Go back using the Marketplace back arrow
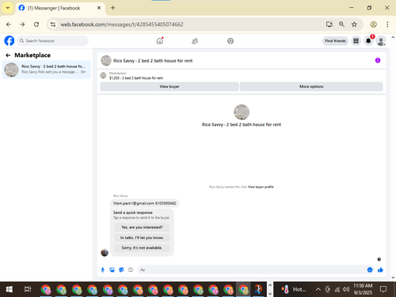 [x=8, y=55]
